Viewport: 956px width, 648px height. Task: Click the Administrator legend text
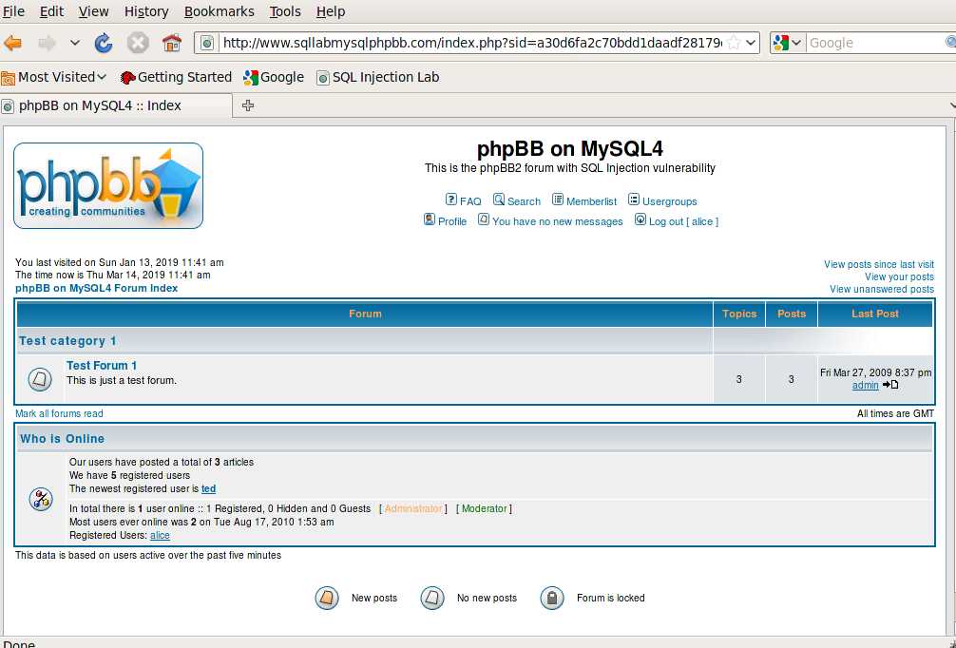click(x=413, y=508)
